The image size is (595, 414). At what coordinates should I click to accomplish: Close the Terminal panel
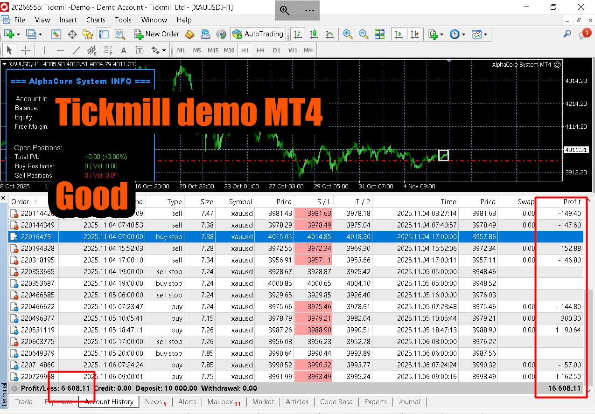click(4, 198)
